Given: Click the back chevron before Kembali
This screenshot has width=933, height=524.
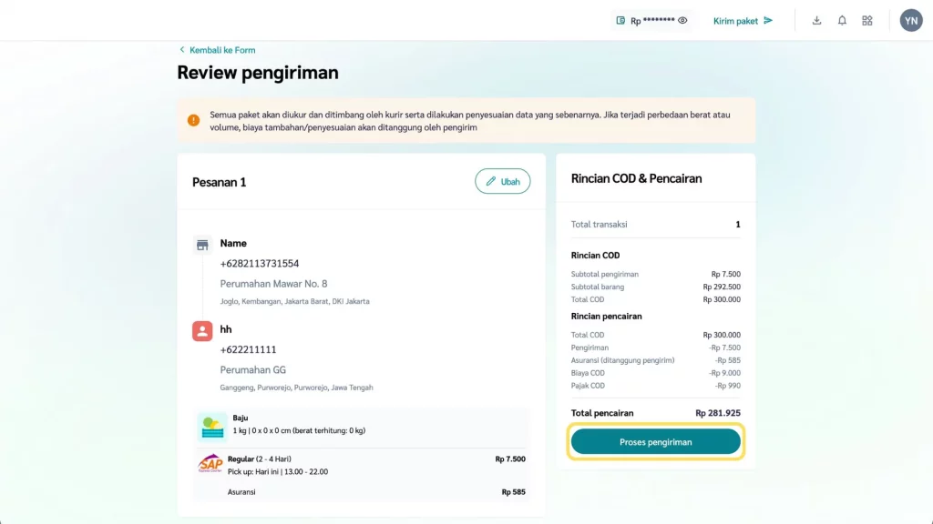Looking at the screenshot, I should click(181, 50).
